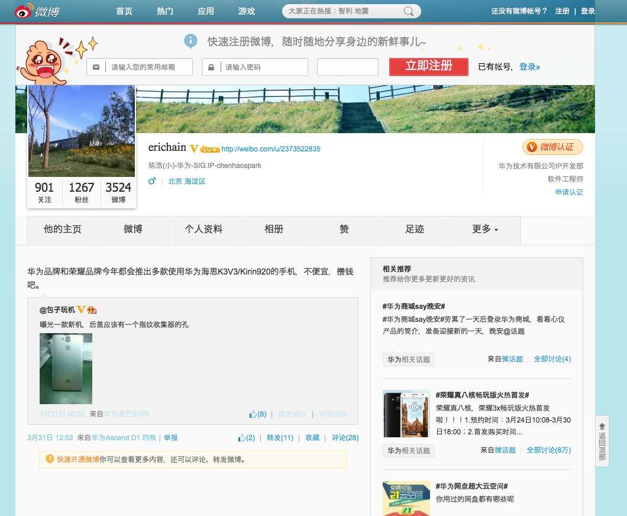Click the 转发(11) link
The image size is (627, 516).
pos(280,438)
